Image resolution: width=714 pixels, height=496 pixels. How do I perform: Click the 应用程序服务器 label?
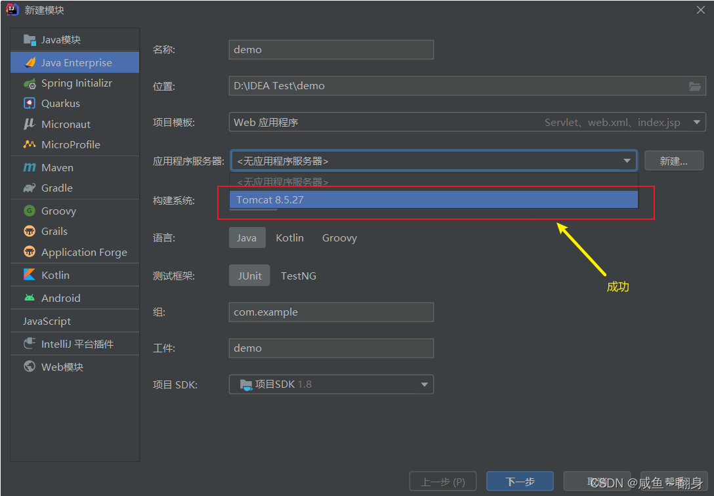point(188,161)
